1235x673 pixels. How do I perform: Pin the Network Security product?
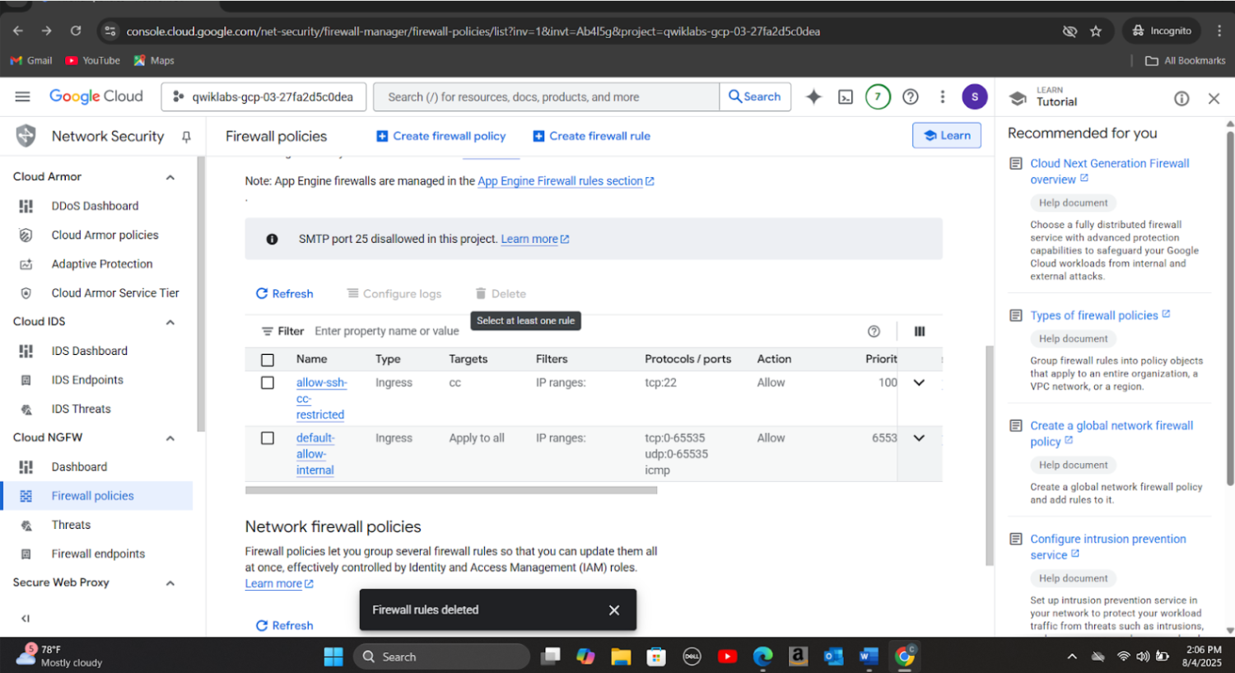coord(186,137)
